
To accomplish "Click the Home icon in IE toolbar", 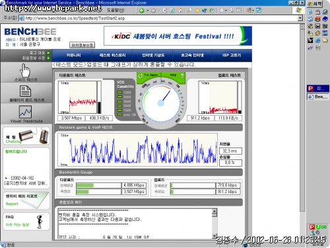I will coord(180,11).
